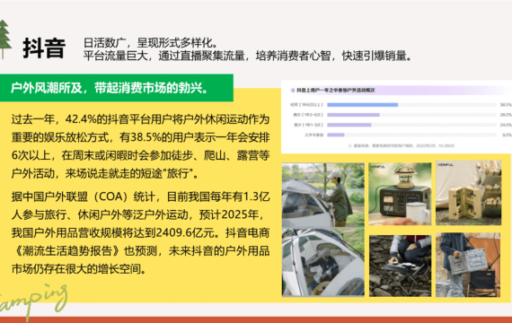Click the line starting "平台流量巨大，通过直播聚集流量"
The image size is (512, 323).
click(x=247, y=56)
